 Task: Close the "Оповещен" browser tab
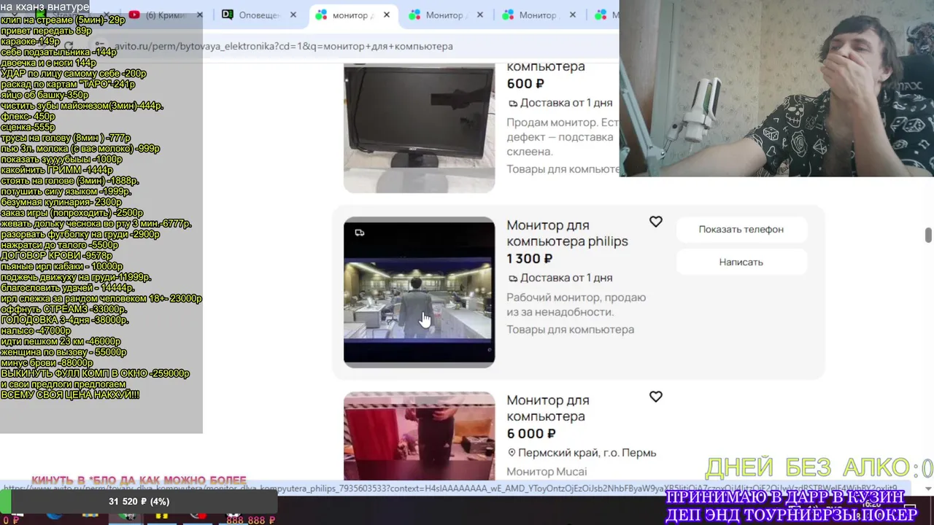(x=293, y=15)
